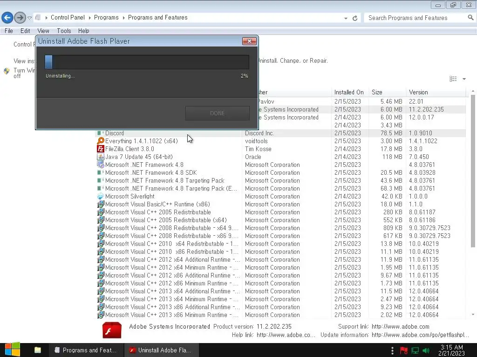Click the Windows shield icon in left pane
This screenshot has height=357, width=477.
coord(7,71)
